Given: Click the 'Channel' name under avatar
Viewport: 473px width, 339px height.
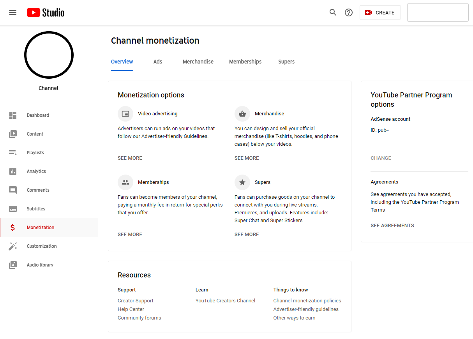Looking at the screenshot, I should coord(49,88).
